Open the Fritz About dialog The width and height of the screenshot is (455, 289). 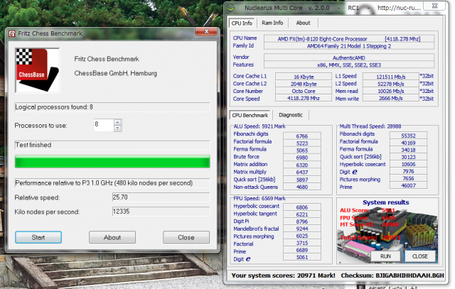click(x=112, y=237)
